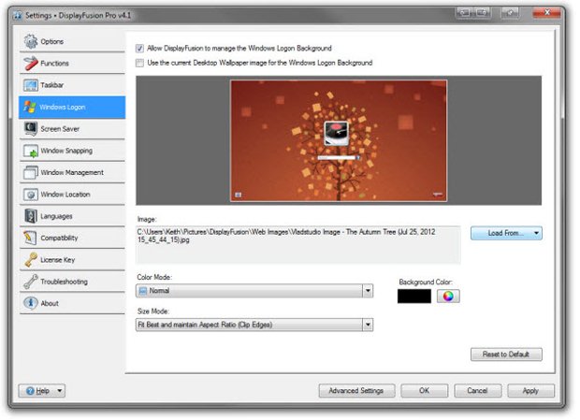This screenshot has width=580, height=420.
Task: Expand the Load From dropdown arrow
Action: tap(536, 233)
